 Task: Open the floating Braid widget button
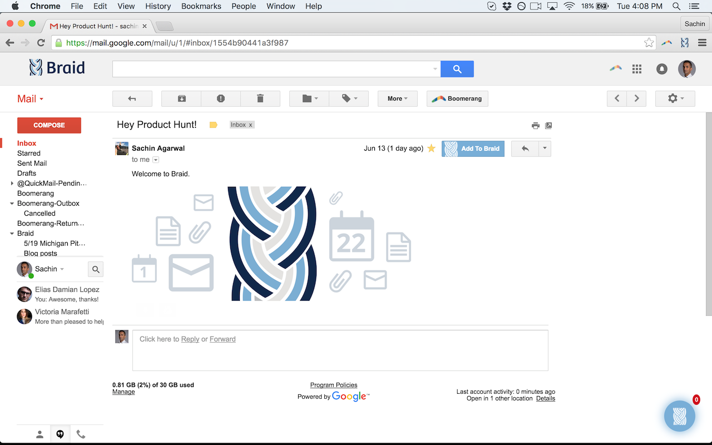click(x=680, y=416)
